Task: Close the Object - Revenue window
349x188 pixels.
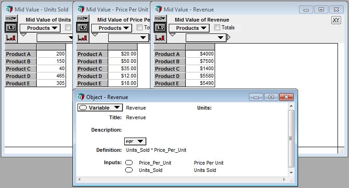Action: (x=286, y=97)
